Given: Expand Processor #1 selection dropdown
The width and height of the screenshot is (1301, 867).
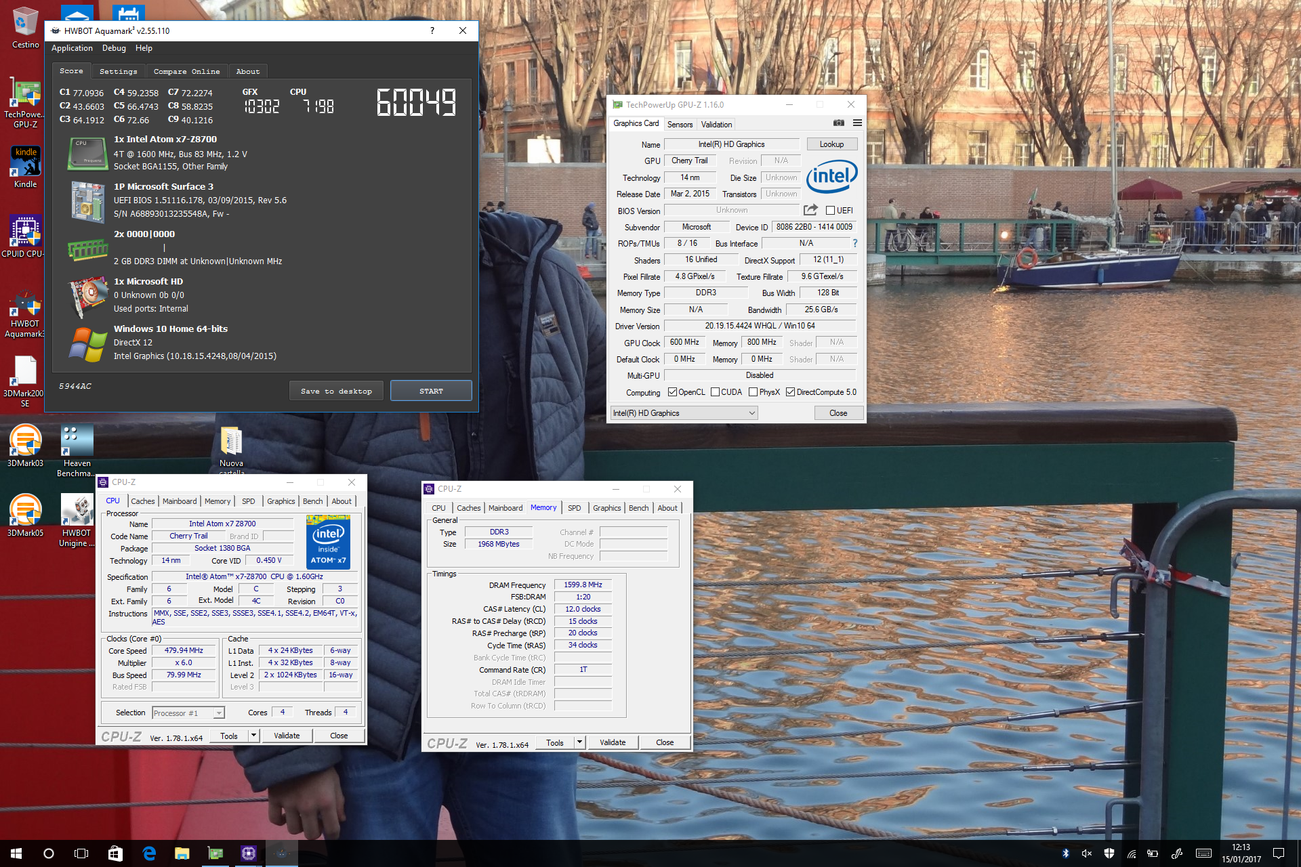Looking at the screenshot, I should (x=188, y=713).
